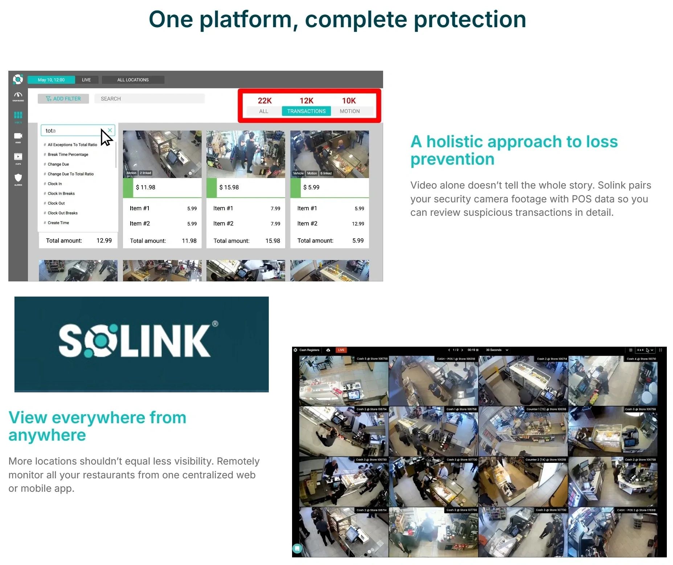Click the 'Vehicle' tag on the thumbnail
Image resolution: width=673 pixels, height=565 pixels.
(298, 173)
